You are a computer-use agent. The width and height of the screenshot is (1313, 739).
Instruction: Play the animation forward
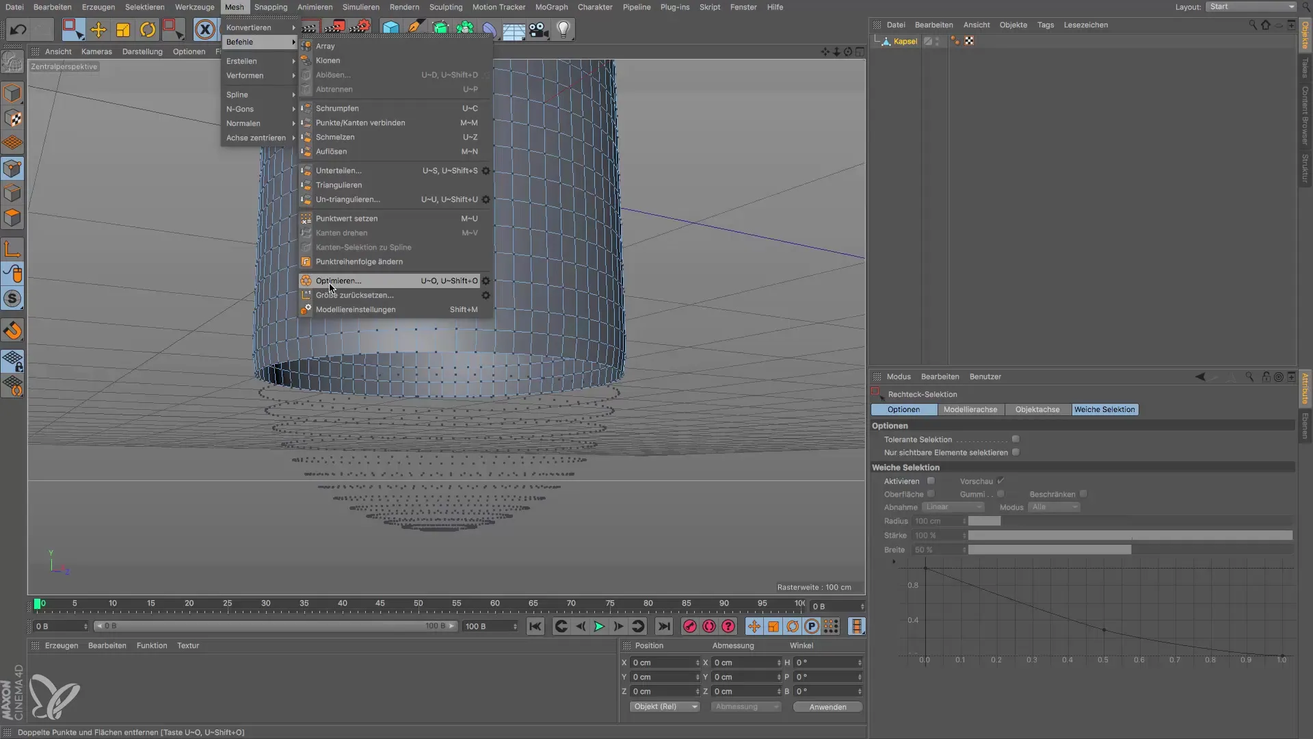pos(599,626)
